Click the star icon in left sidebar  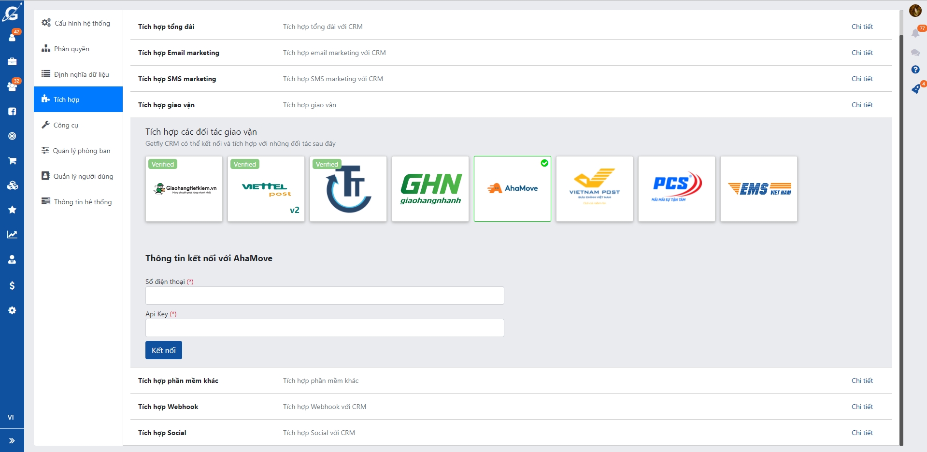(12, 210)
